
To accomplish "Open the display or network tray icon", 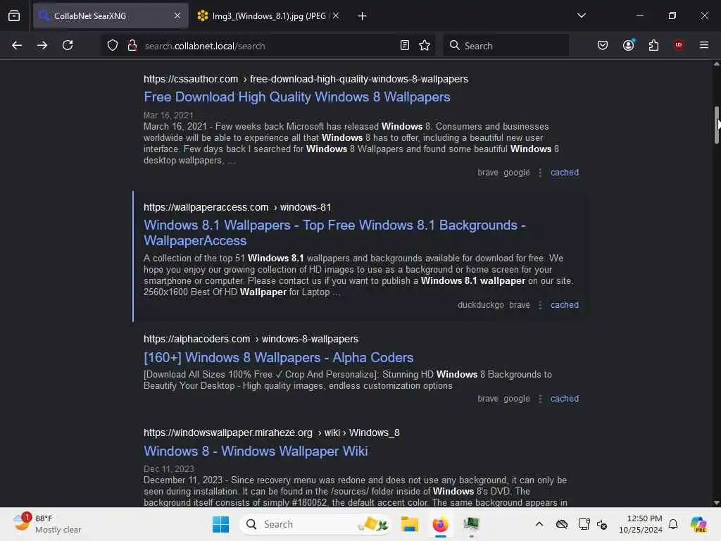I will pyautogui.click(x=584, y=524).
